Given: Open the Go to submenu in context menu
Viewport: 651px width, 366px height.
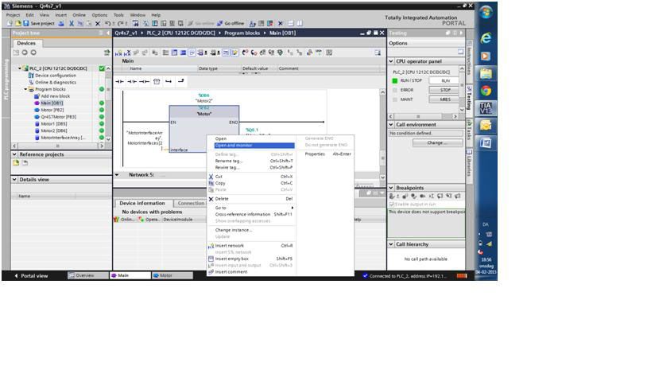Looking at the screenshot, I should pyautogui.click(x=254, y=208).
